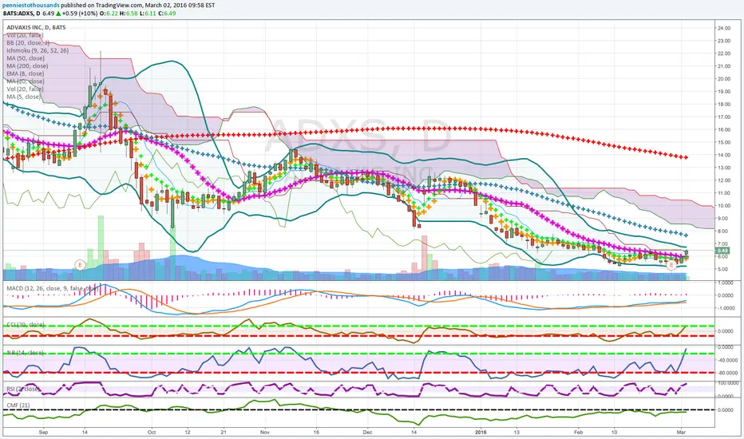
Task: Click the 24.00 price axis label
Action: click(x=724, y=29)
